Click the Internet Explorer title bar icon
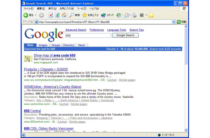 tap(23, 3)
